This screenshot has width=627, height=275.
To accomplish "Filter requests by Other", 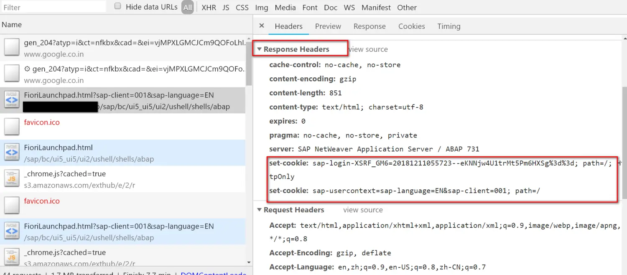I will (407, 8).
